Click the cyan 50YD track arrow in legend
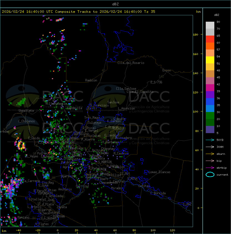 (x=210, y=140)
